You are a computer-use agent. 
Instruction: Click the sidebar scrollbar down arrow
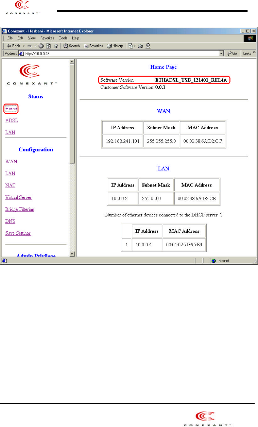72,254
